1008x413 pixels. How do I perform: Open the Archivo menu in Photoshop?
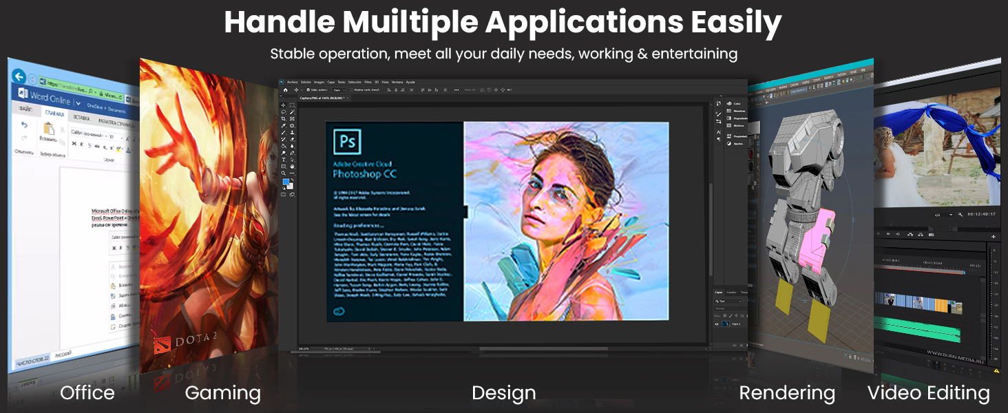pyautogui.click(x=293, y=82)
